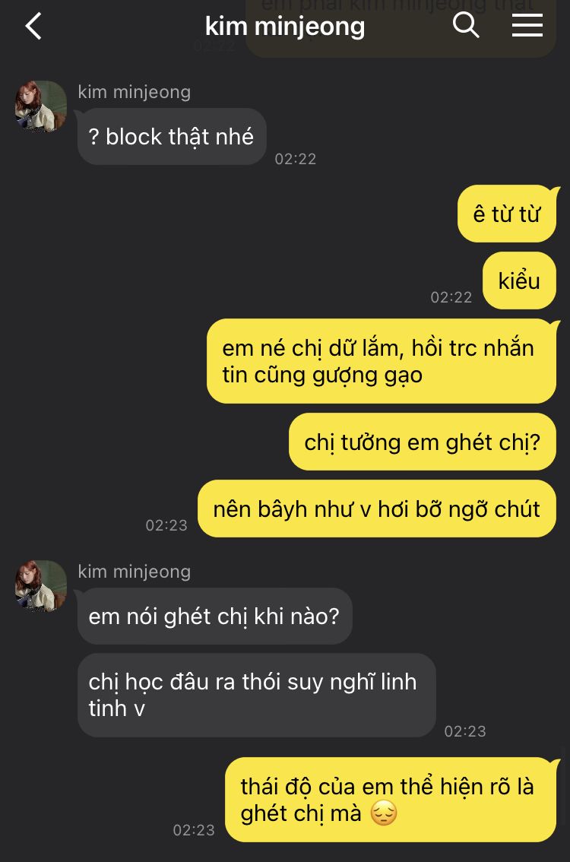Tap the chat title 'kim minjeong' in header
This screenshot has width=570, height=862.
[x=285, y=27]
